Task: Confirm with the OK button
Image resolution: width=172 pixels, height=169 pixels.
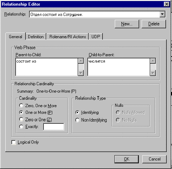Action: coord(126,159)
